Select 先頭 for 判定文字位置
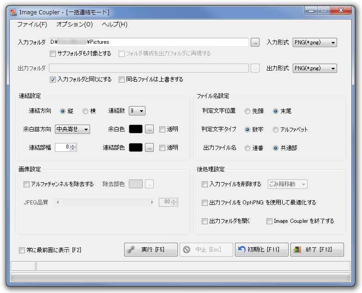 coord(247,111)
